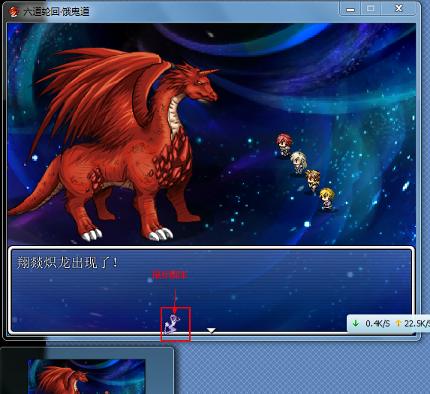Click the window title 六道轮回·饿鬼道
Viewport: 430px width, 394px height.
(x=56, y=11)
